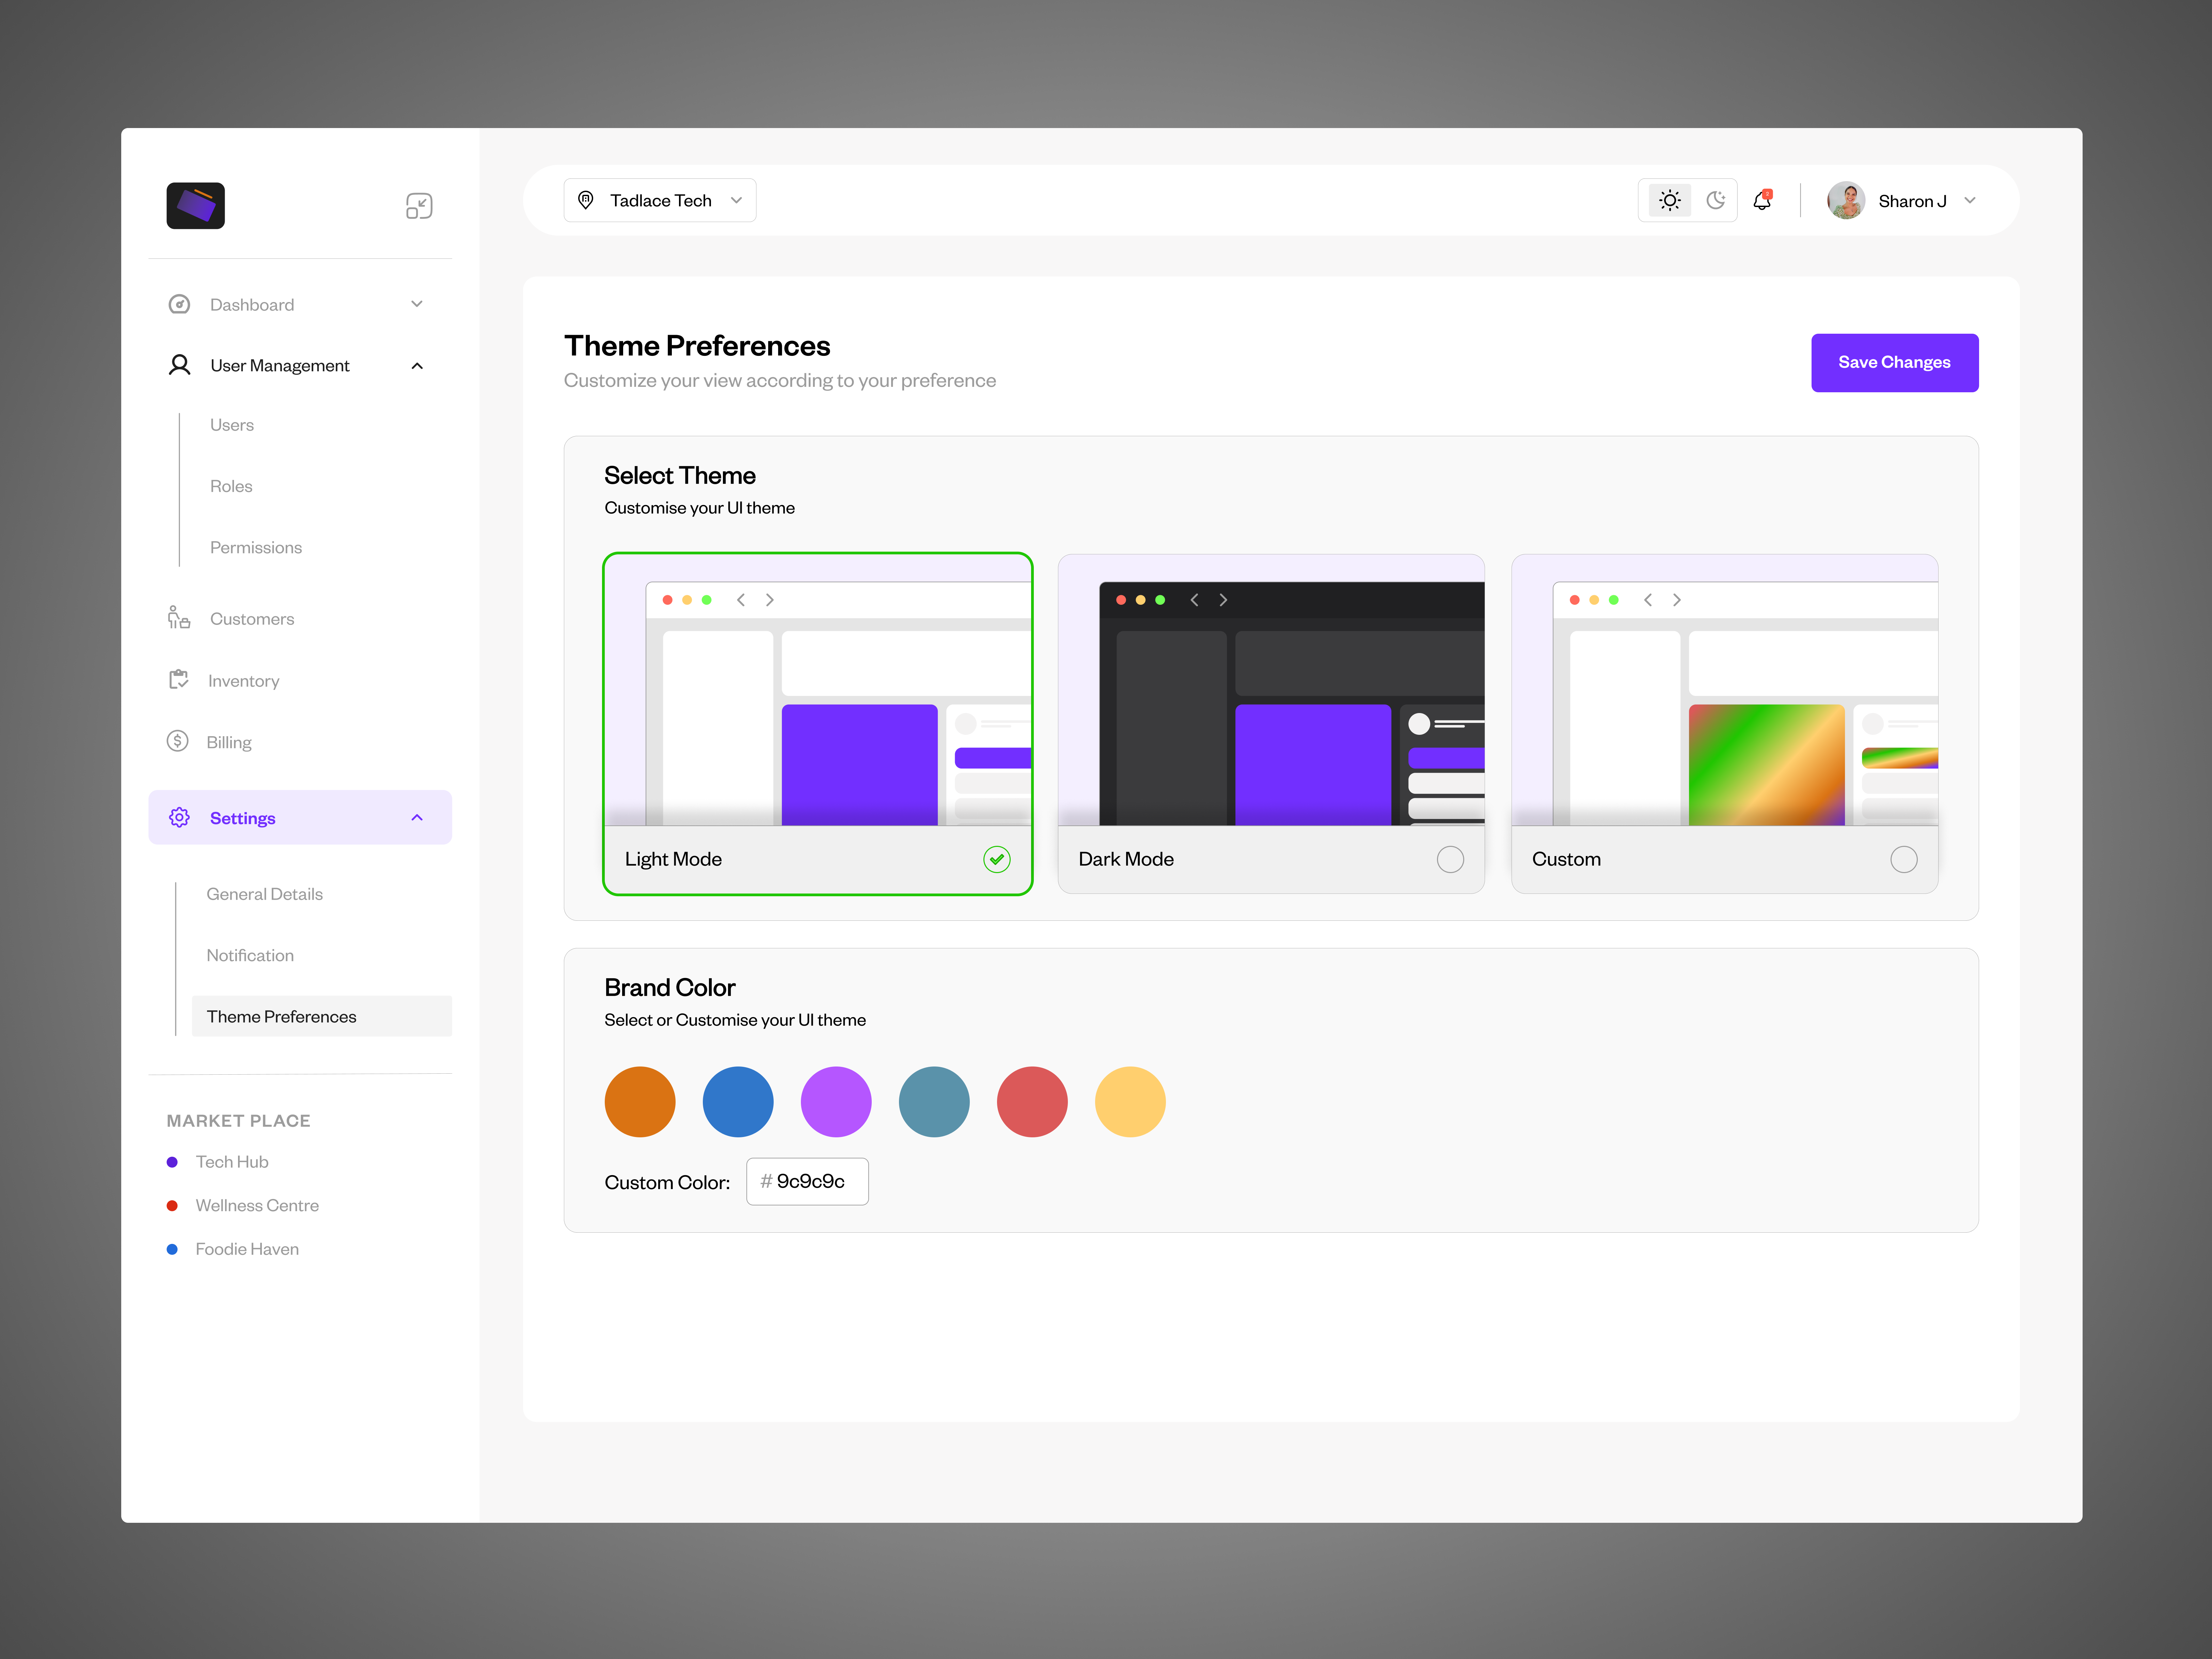Image resolution: width=2212 pixels, height=1659 pixels.
Task: Click the Dark Mode theme preview thumbnail
Action: pyautogui.click(x=1271, y=690)
